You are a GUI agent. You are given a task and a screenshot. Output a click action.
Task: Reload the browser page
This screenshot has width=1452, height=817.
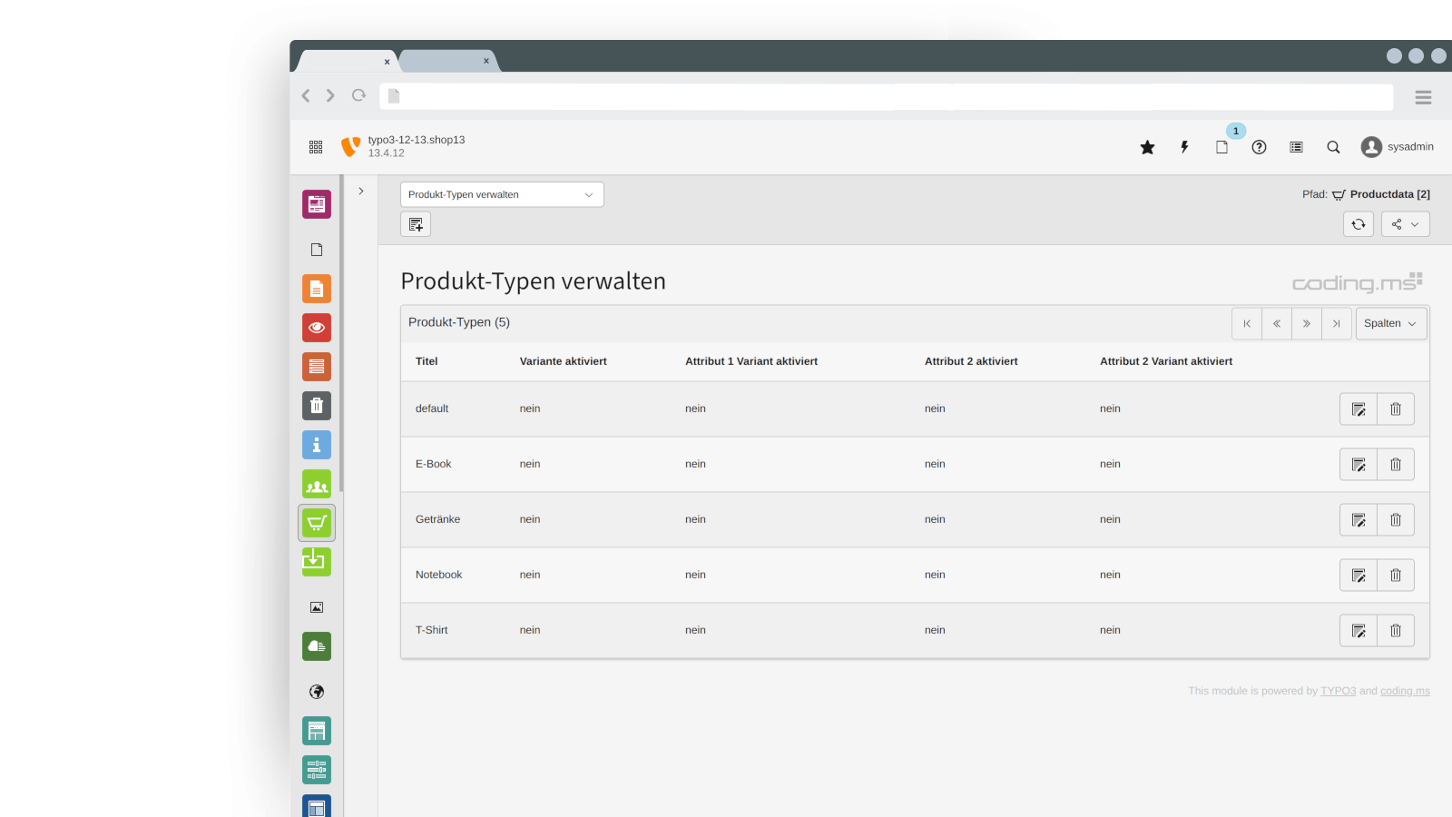358,95
